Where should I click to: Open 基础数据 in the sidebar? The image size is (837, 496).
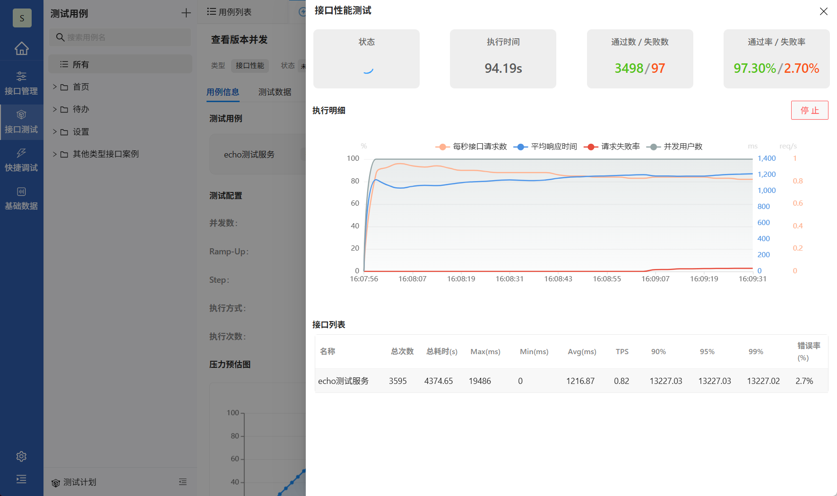[21, 198]
